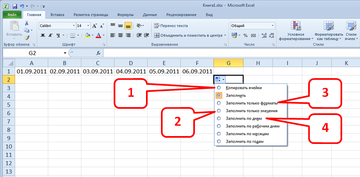The height and width of the screenshot is (177, 360).
Task: Click the Format Painter brush icon
Action: click(27, 38)
